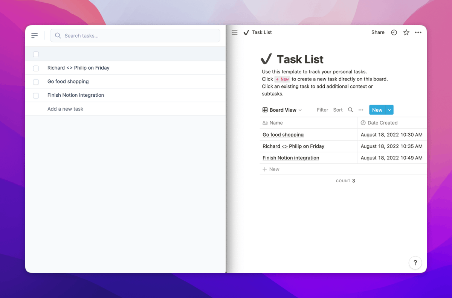Search the database with the magnifier icon
Viewport: 452px width, 298px height.
(x=350, y=110)
